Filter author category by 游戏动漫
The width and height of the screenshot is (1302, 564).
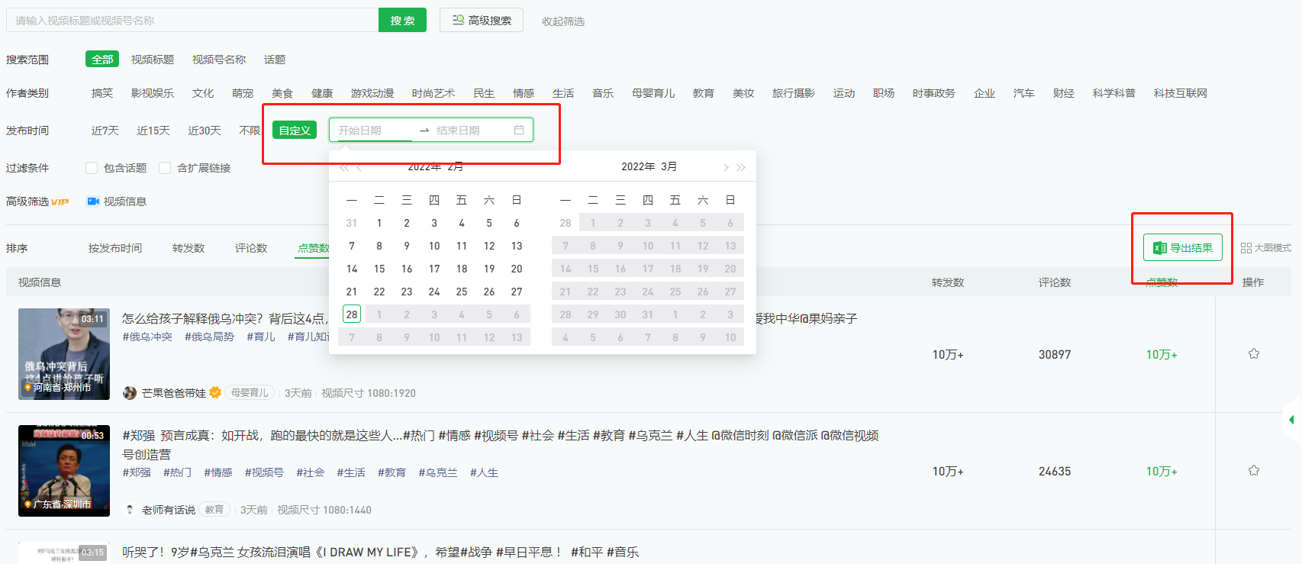[372, 93]
